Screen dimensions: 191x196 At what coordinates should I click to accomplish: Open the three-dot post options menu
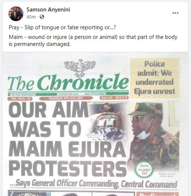click(x=175, y=13)
